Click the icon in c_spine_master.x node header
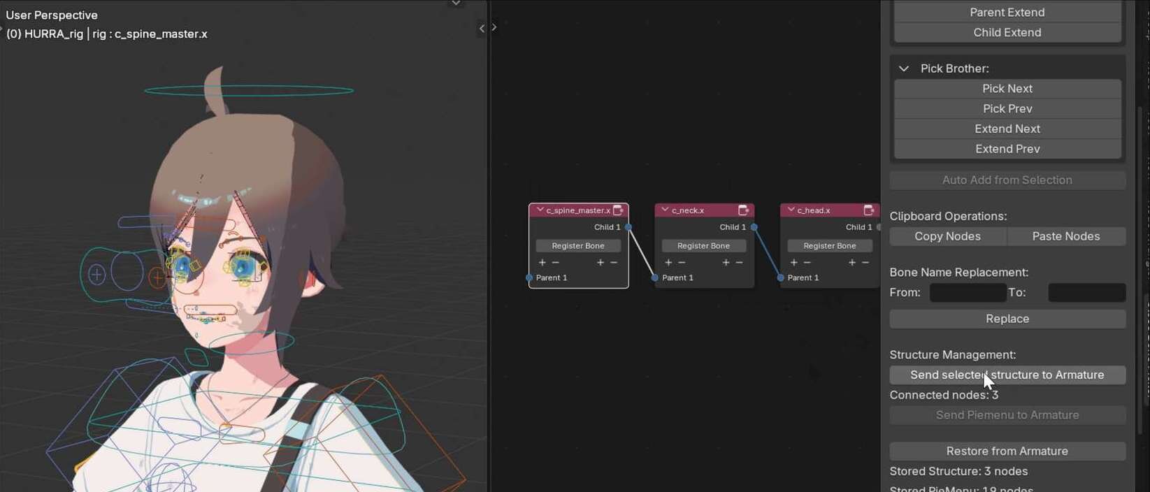This screenshot has height=492, width=1150. pos(618,210)
